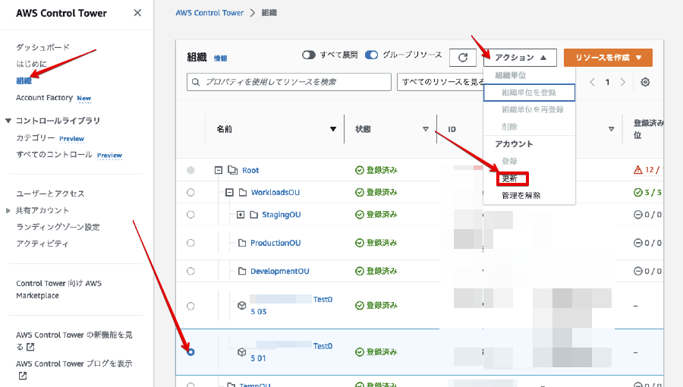Image resolution: width=683 pixels, height=387 pixels.
Task: Select the DevelopmentOU radio button
Action: pos(190,271)
